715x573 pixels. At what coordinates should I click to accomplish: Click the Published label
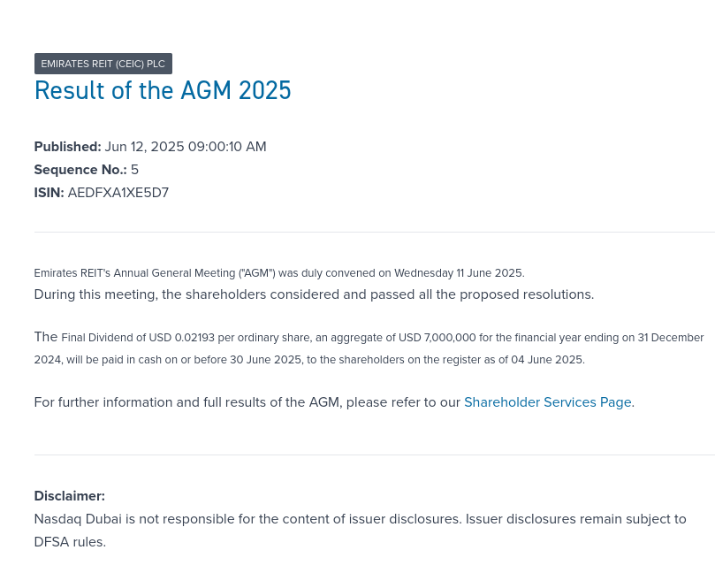point(67,147)
